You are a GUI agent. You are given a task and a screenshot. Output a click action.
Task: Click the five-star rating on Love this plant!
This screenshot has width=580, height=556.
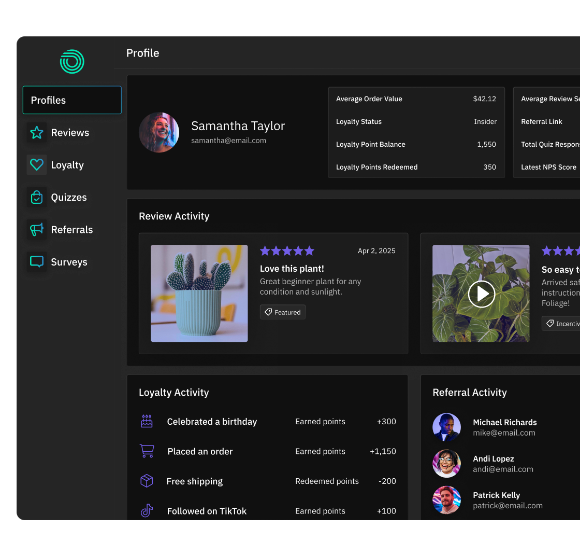287,251
